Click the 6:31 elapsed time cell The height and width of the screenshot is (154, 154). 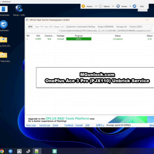pos(150,39)
